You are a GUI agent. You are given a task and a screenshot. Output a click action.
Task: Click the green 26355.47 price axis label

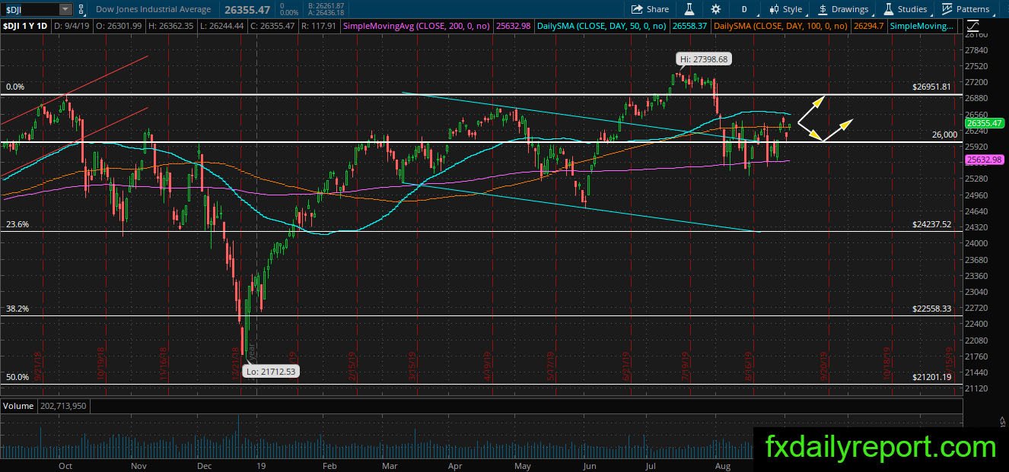[x=985, y=122]
